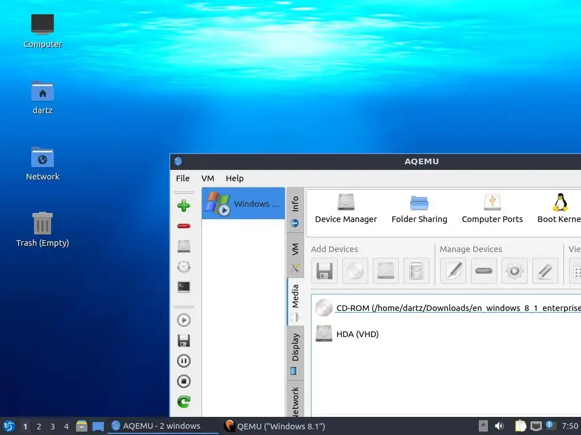Screen dimensions: 581x435
Task: Open the File menu
Action: pos(183,178)
